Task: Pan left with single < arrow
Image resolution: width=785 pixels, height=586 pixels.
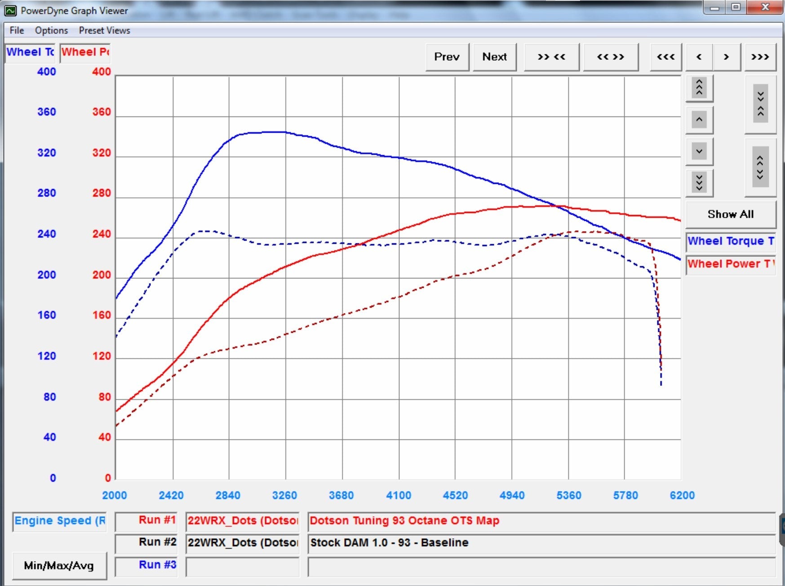Action: [699, 57]
